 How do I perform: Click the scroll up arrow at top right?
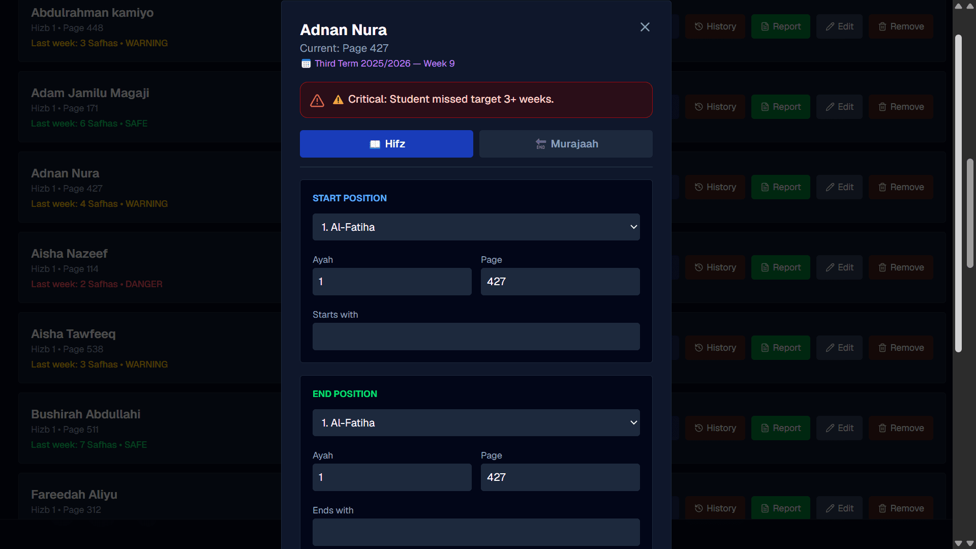tap(970, 6)
